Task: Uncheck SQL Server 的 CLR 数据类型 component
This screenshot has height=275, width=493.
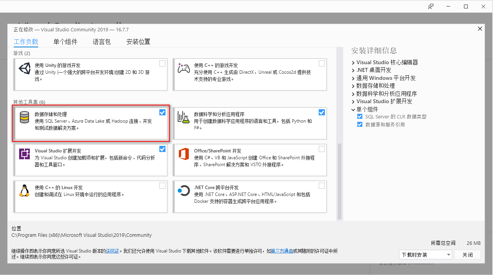Action: pos(360,116)
